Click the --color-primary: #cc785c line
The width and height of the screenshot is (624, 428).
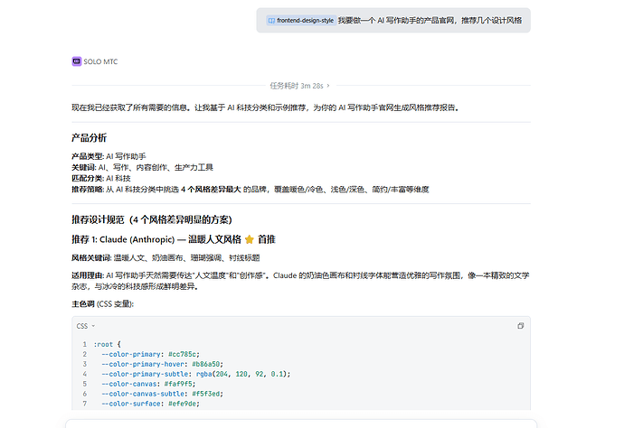click(x=150, y=354)
